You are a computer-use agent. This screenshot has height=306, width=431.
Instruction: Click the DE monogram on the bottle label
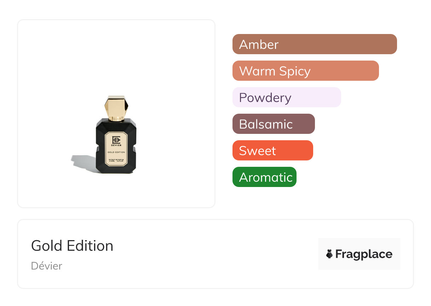[x=116, y=140]
